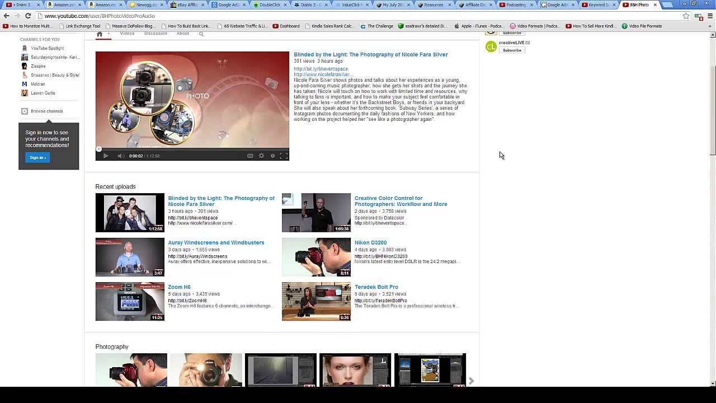
Task: Open the Zoom H6 video thumbnail
Action: click(130, 302)
